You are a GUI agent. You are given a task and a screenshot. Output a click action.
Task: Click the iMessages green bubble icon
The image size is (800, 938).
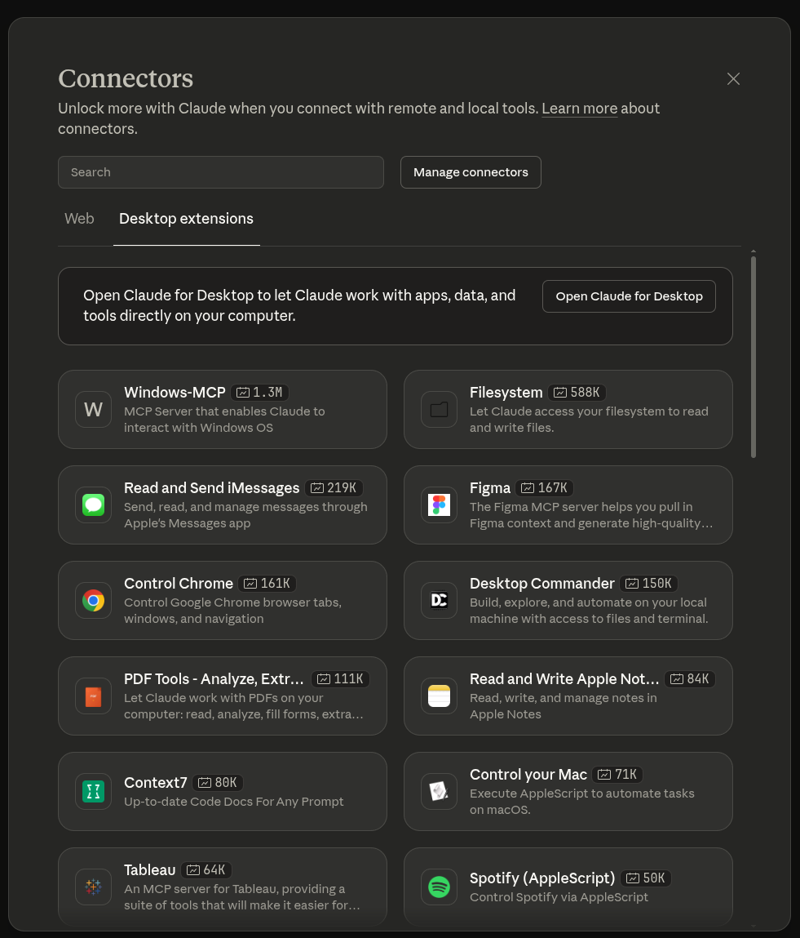point(93,505)
